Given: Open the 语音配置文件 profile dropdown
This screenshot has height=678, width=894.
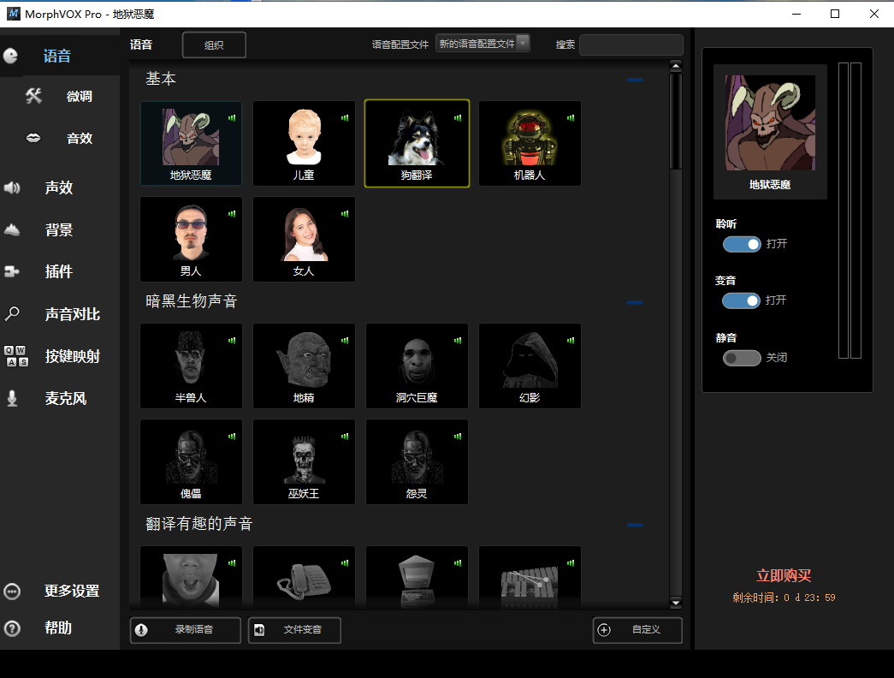Looking at the screenshot, I should (483, 44).
